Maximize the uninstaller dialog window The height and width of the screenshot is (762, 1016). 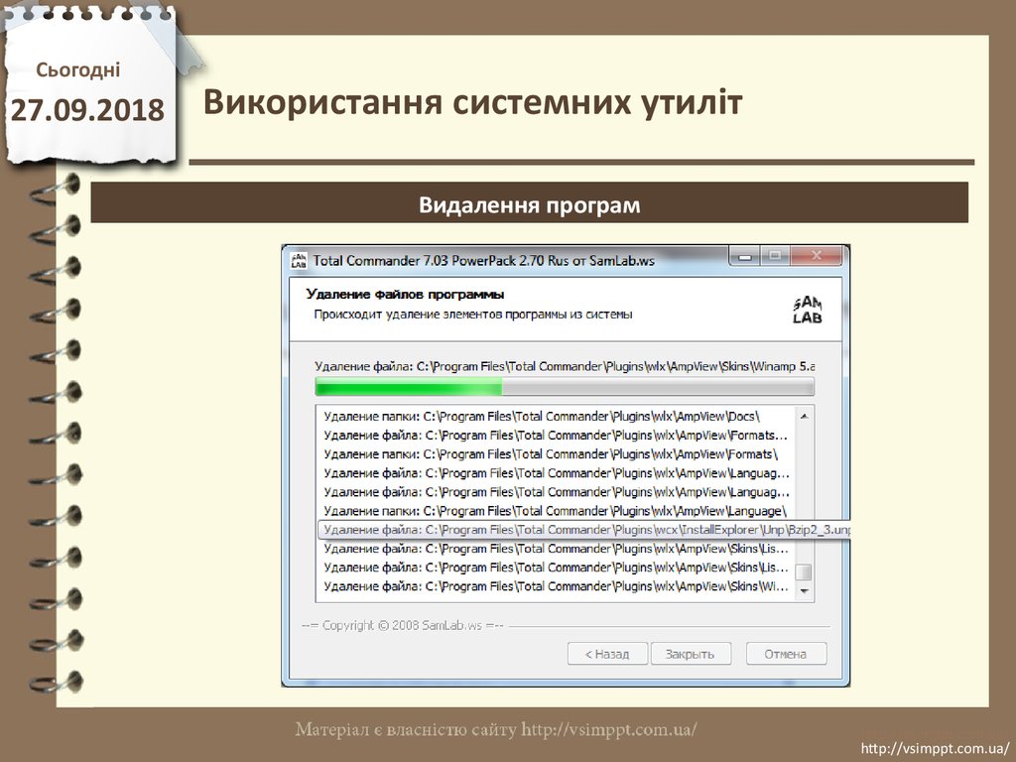776,256
